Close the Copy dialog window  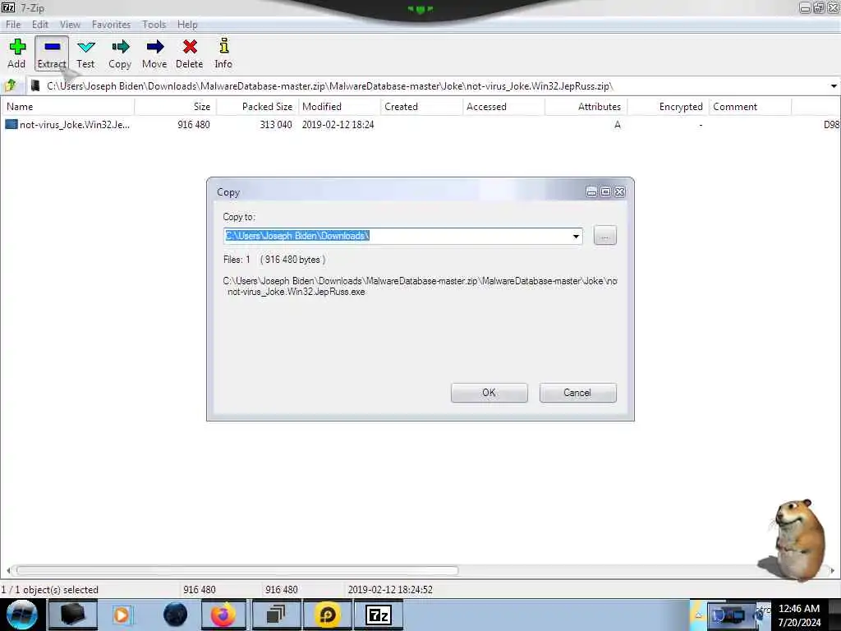pyautogui.click(x=620, y=191)
